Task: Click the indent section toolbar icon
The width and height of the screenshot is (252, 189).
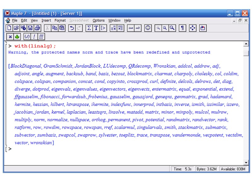Action: [120, 28]
